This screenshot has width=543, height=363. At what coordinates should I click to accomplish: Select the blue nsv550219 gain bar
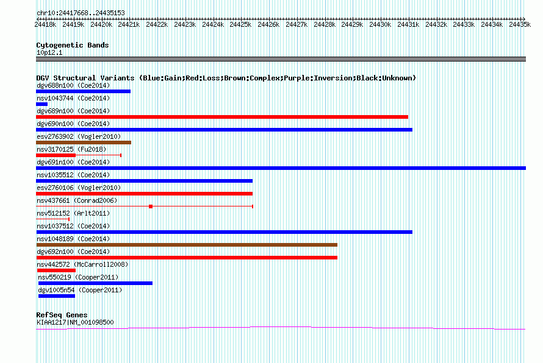[95, 283]
